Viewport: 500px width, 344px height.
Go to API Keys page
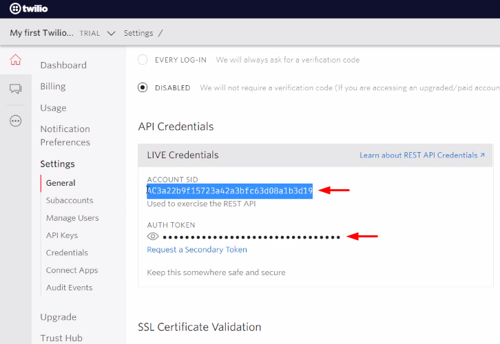(x=62, y=235)
